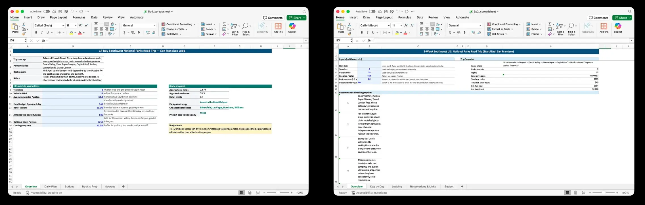Click Find & Select in the 5p4_spreadsheet window
Image resolution: width=645 pixels, height=205 pixels.
pos(246,29)
